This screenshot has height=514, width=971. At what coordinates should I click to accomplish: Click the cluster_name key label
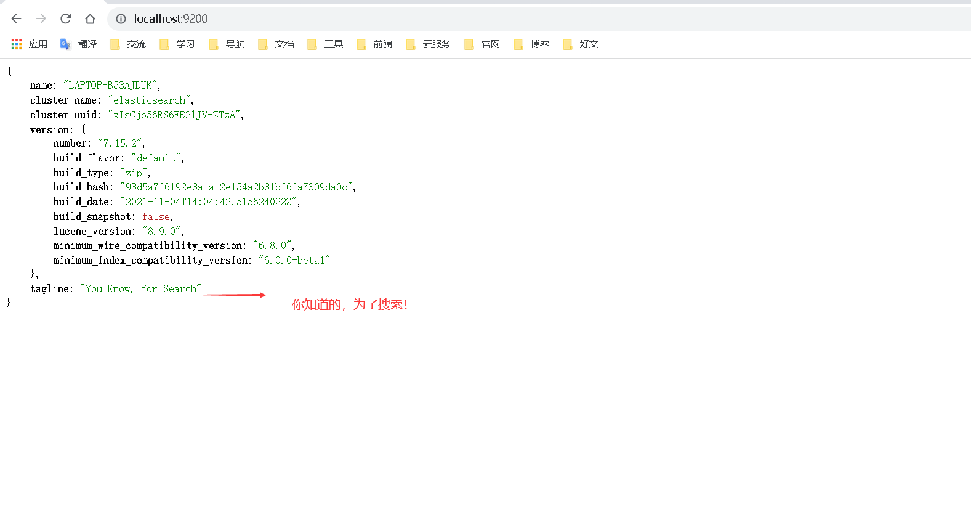(x=63, y=100)
